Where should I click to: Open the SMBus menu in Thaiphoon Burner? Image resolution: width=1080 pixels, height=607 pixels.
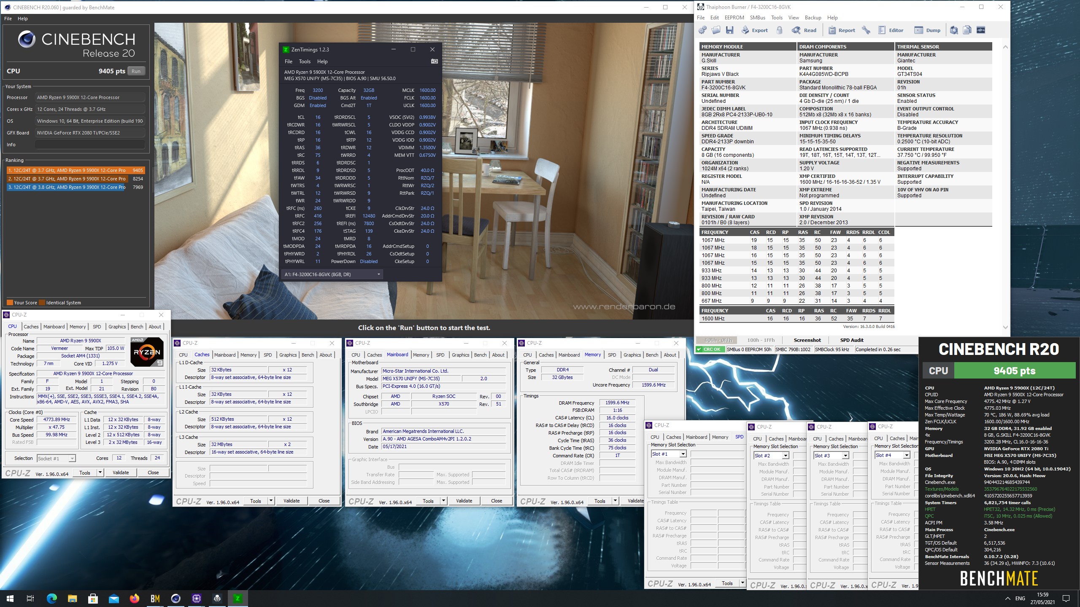point(758,18)
